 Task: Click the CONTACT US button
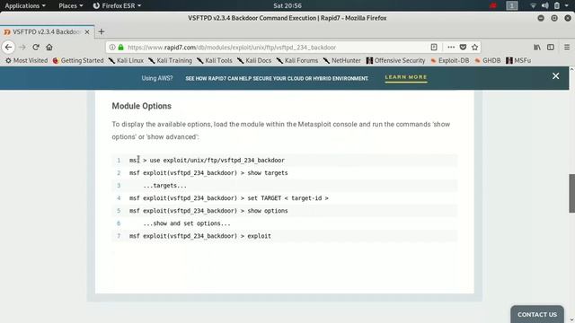point(537,314)
